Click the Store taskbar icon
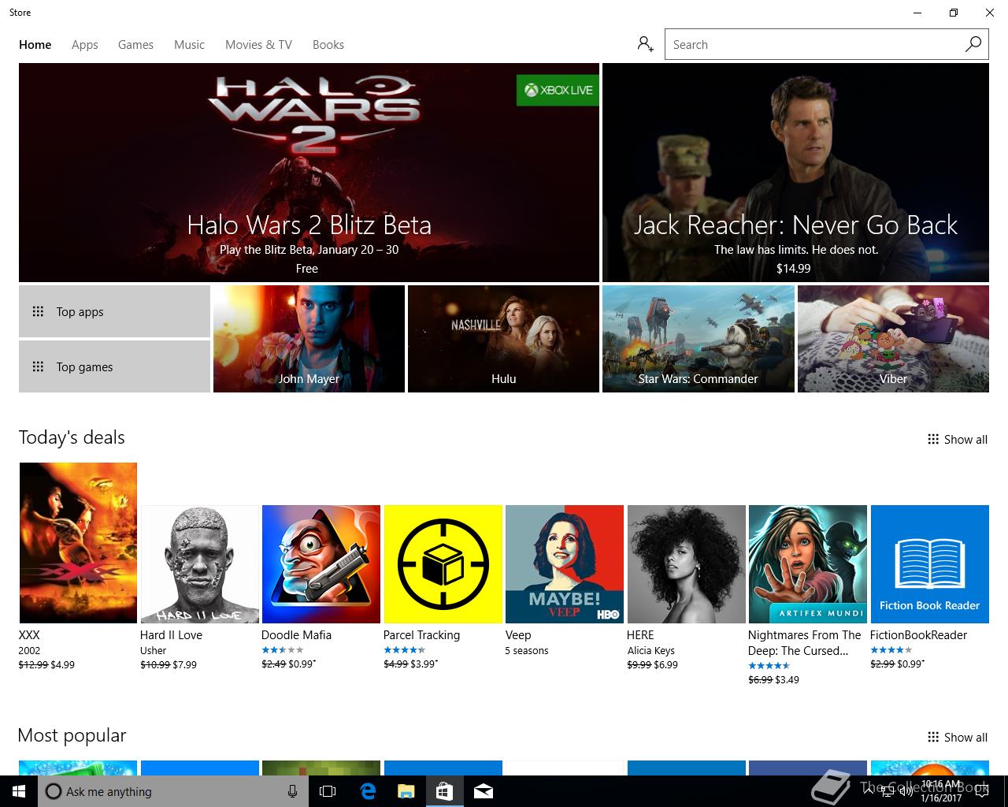This screenshot has width=1008, height=807. click(444, 791)
